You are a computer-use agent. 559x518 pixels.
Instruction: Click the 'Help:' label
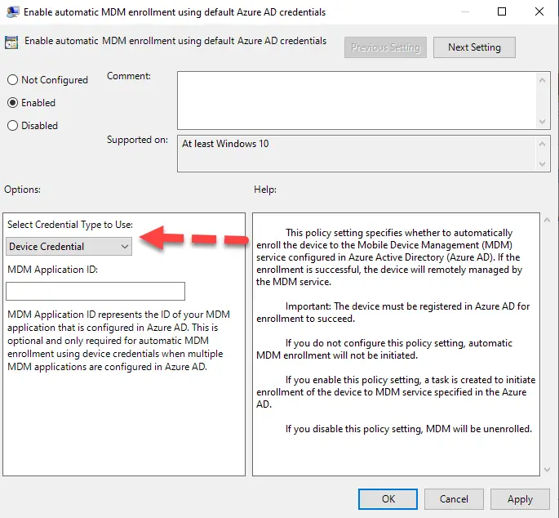click(x=265, y=190)
